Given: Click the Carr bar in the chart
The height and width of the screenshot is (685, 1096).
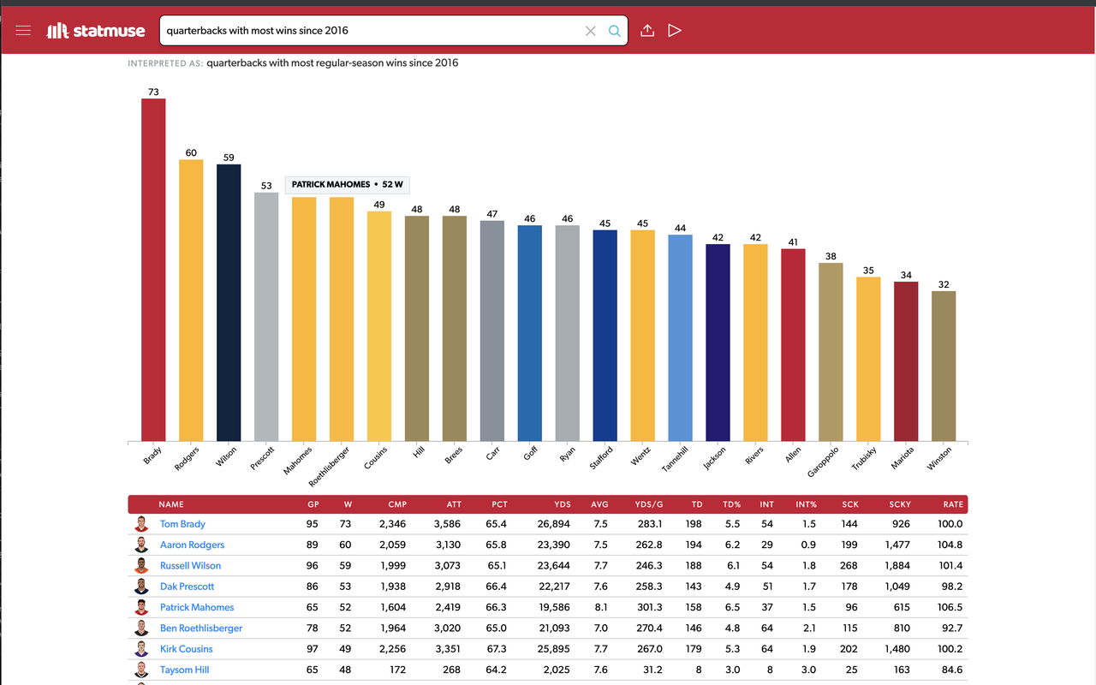Looking at the screenshot, I should click(492, 331).
